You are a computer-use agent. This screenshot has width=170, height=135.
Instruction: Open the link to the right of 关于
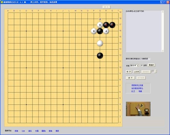[x=140, y=91]
